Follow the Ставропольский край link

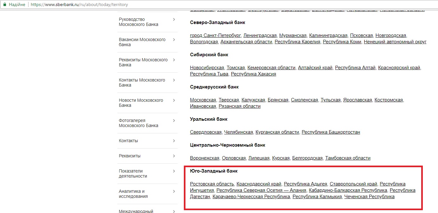[x=354, y=184]
